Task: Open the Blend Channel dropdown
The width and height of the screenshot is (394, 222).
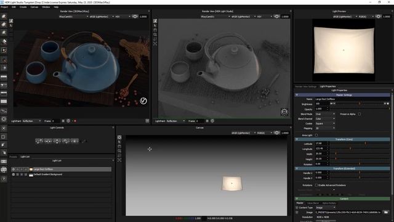Action: coord(325,119)
